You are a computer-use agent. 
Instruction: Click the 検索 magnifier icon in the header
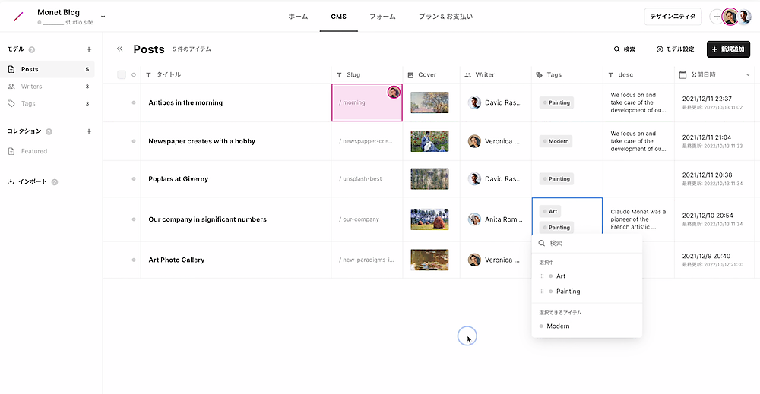pos(618,49)
